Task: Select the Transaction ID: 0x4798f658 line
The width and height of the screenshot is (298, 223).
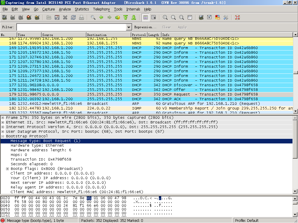Action: [x=41, y=159]
